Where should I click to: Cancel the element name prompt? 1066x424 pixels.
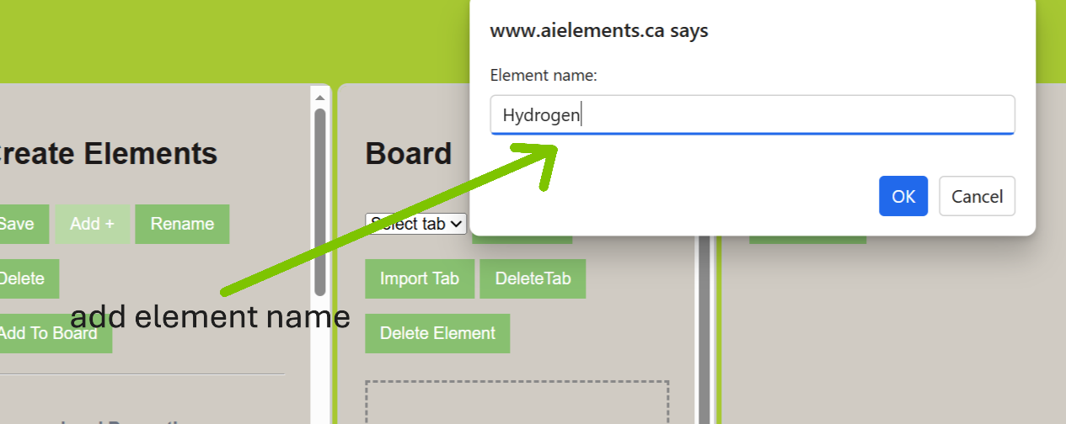click(977, 196)
